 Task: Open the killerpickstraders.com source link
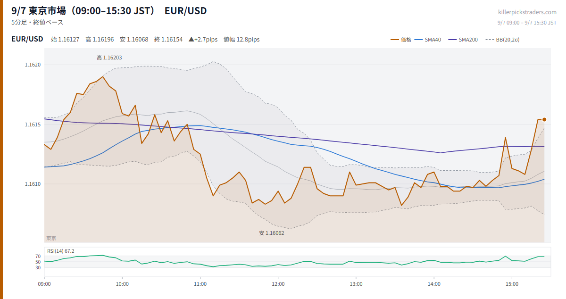(527, 12)
